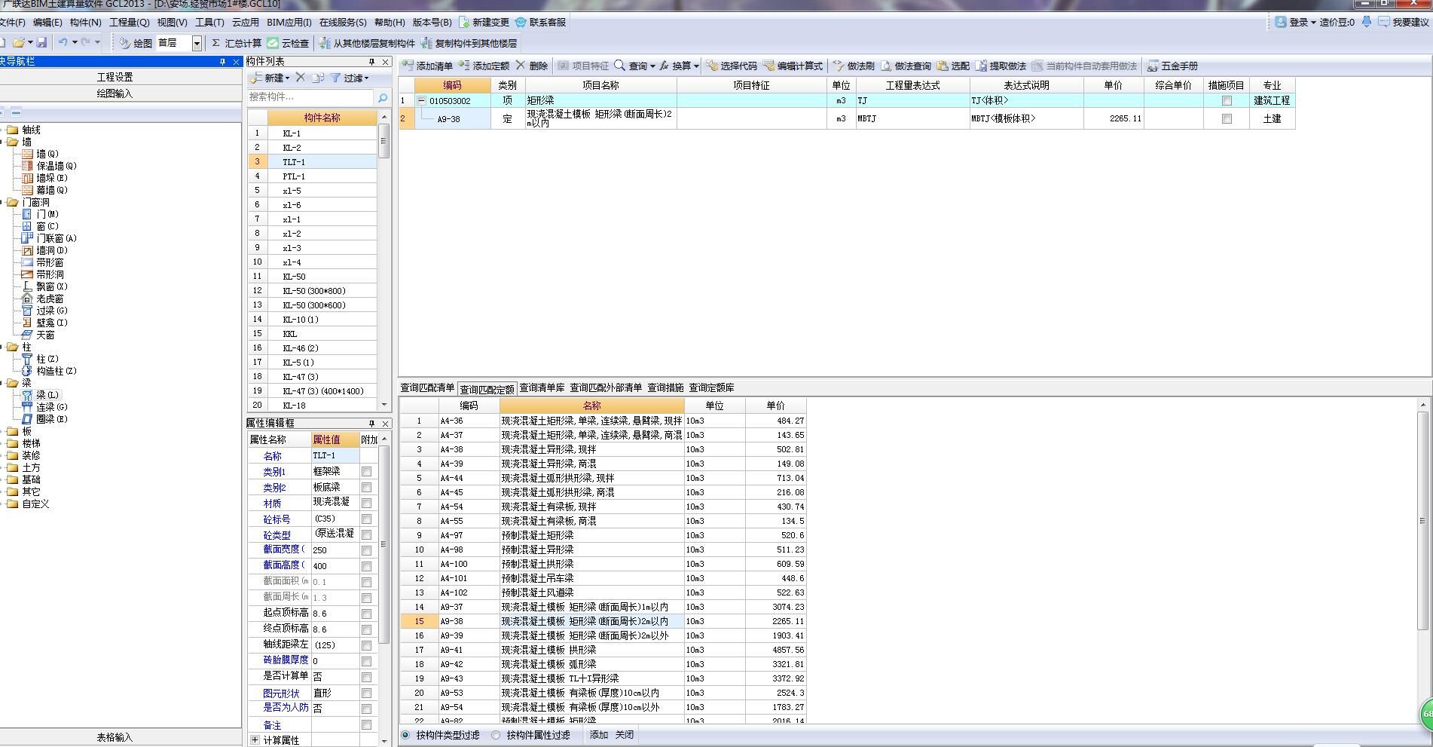Open the 工程量(Q) menu
Screen dimensions: 1433x747
point(129,23)
